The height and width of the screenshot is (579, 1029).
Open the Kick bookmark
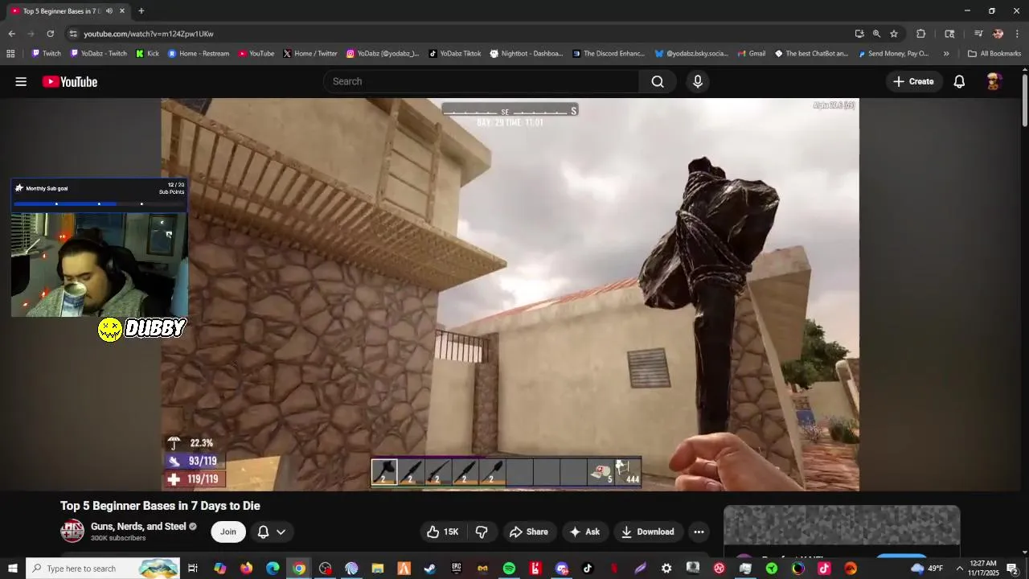point(147,54)
